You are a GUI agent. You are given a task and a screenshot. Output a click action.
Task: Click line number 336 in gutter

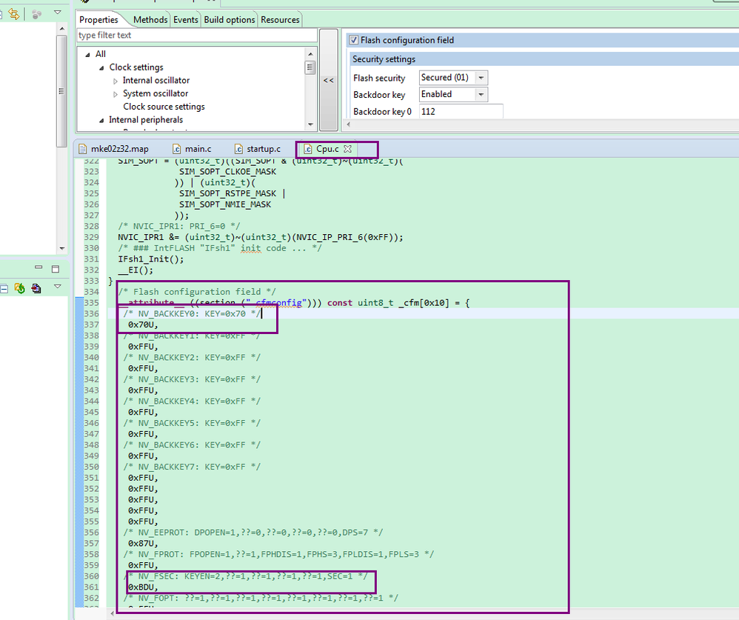pos(91,313)
